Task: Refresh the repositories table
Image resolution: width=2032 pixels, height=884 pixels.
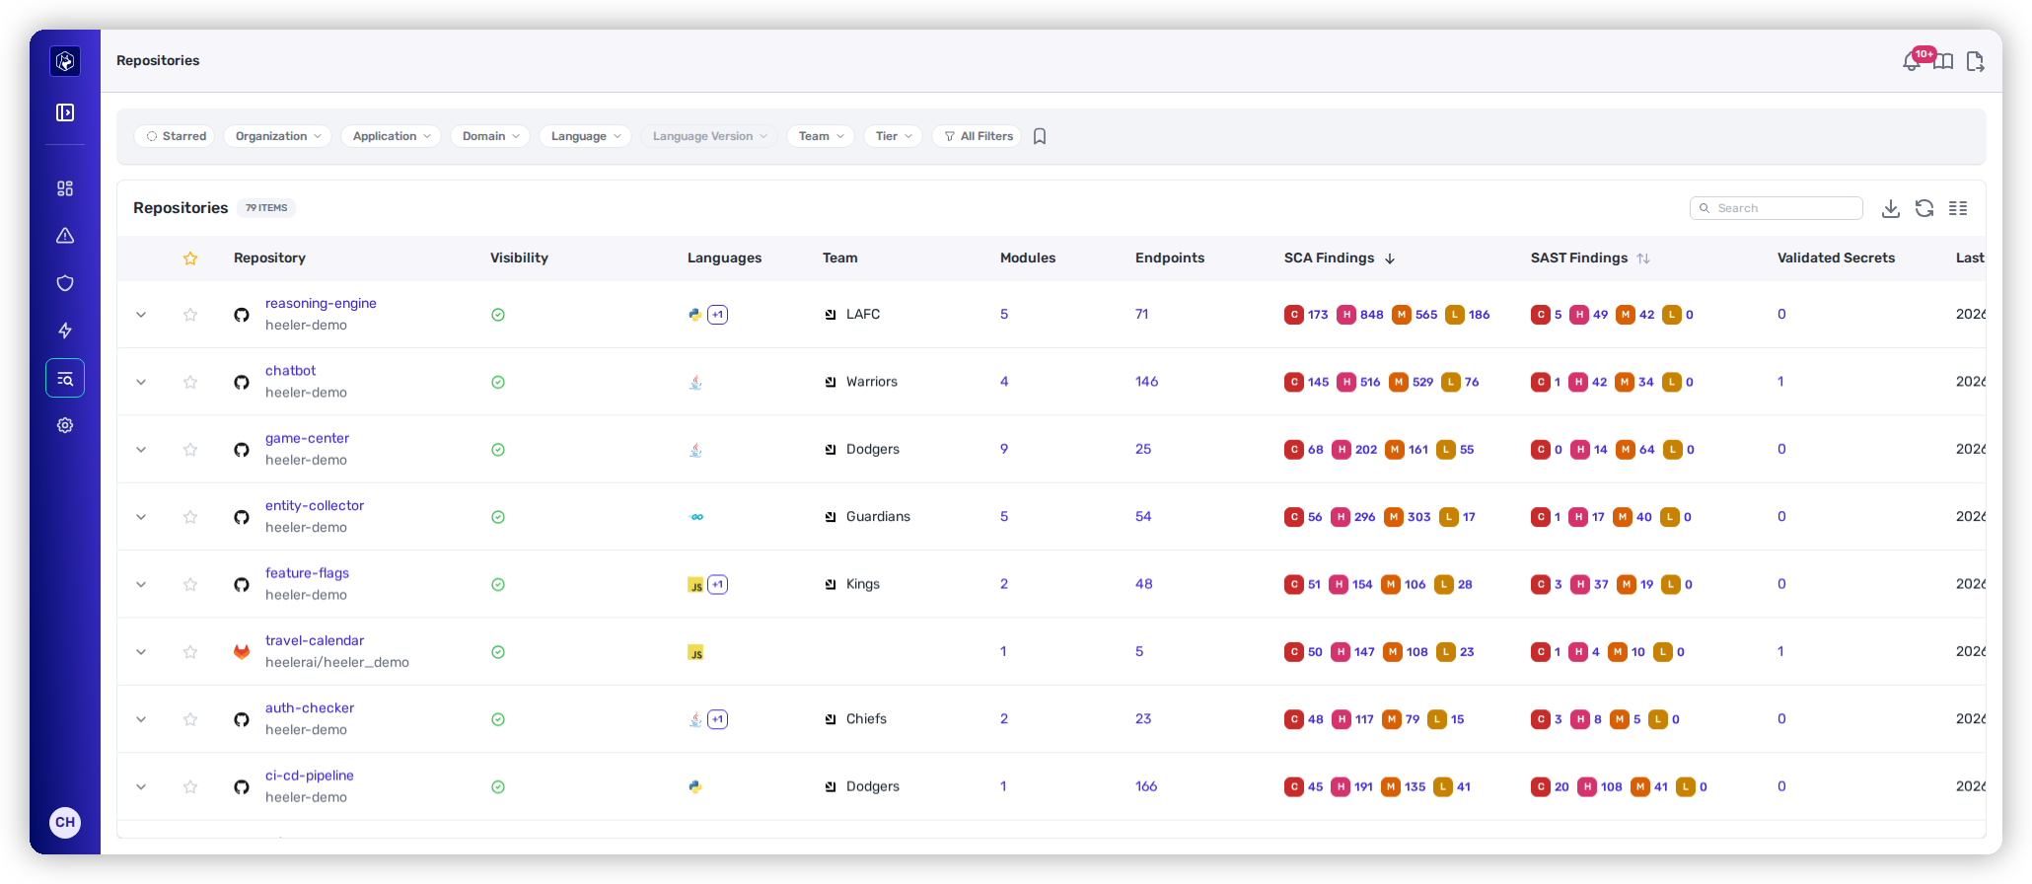Action: point(1924,208)
